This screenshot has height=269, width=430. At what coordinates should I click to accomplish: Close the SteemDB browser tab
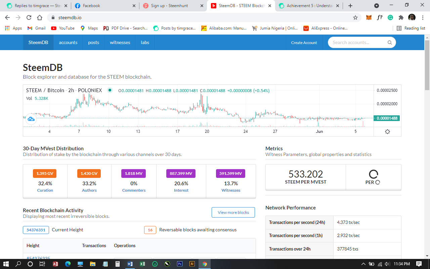(269, 6)
